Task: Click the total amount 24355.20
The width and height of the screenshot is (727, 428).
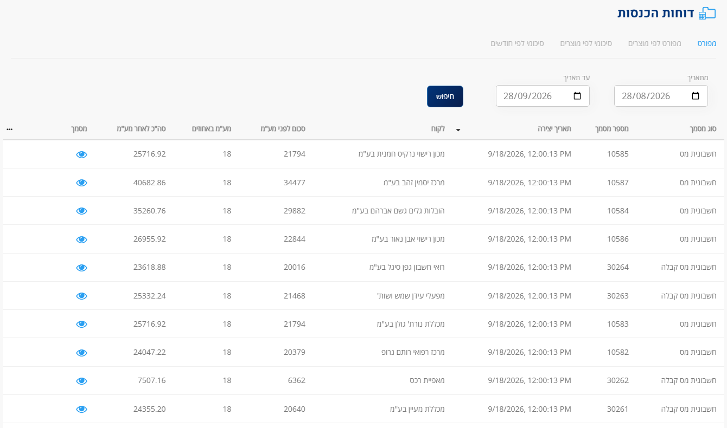Action: (149, 409)
